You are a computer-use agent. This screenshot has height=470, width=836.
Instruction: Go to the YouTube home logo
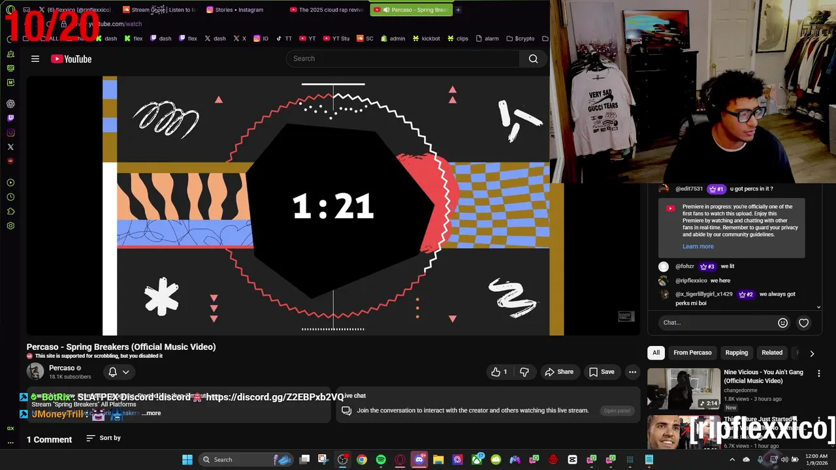(x=71, y=59)
